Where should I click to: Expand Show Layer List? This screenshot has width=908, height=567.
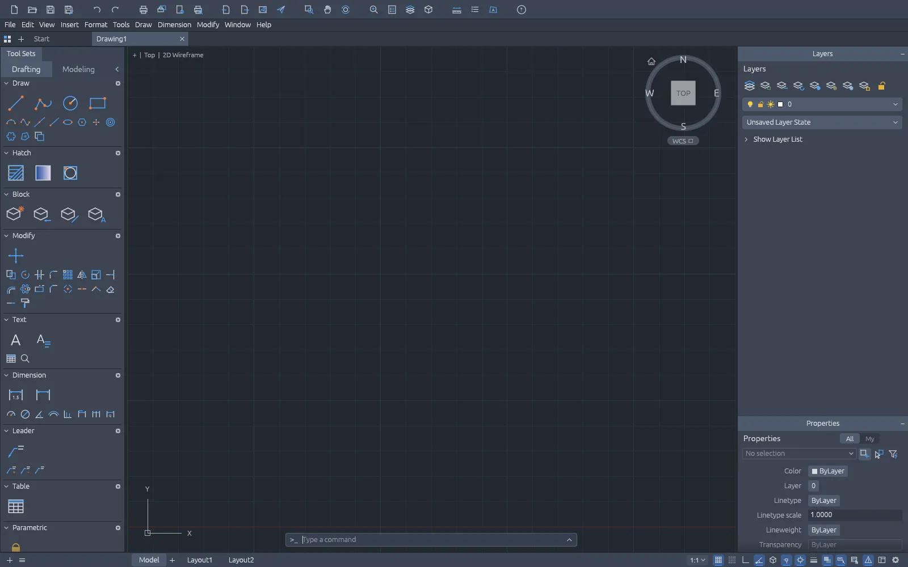tap(773, 139)
